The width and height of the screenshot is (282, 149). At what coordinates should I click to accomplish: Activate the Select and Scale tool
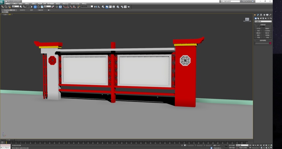(42, 7)
